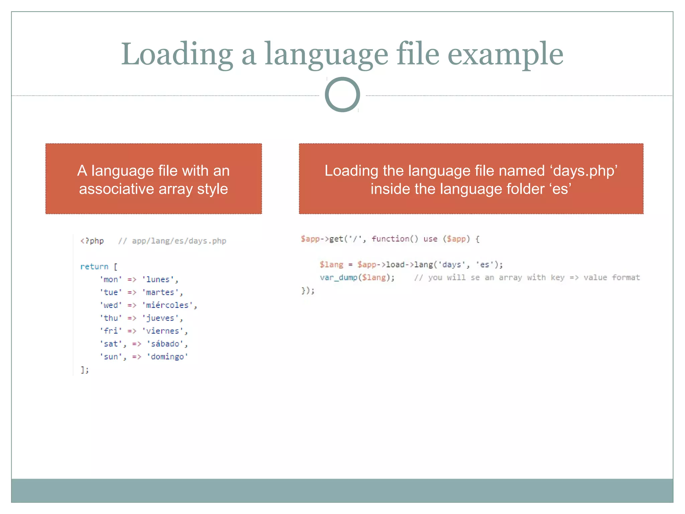Click the line 'mon' => 'lunes'

pyautogui.click(x=139, y=279)
